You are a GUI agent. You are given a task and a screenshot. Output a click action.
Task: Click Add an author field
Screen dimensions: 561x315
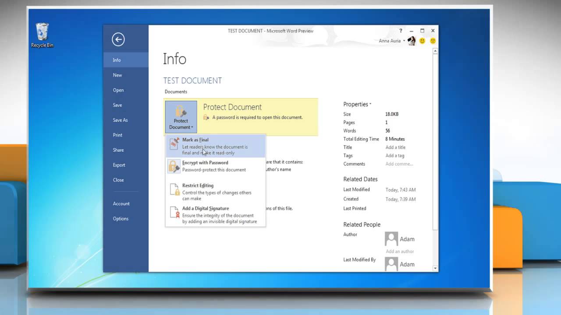pyautogui.click(x=400, y=252)
